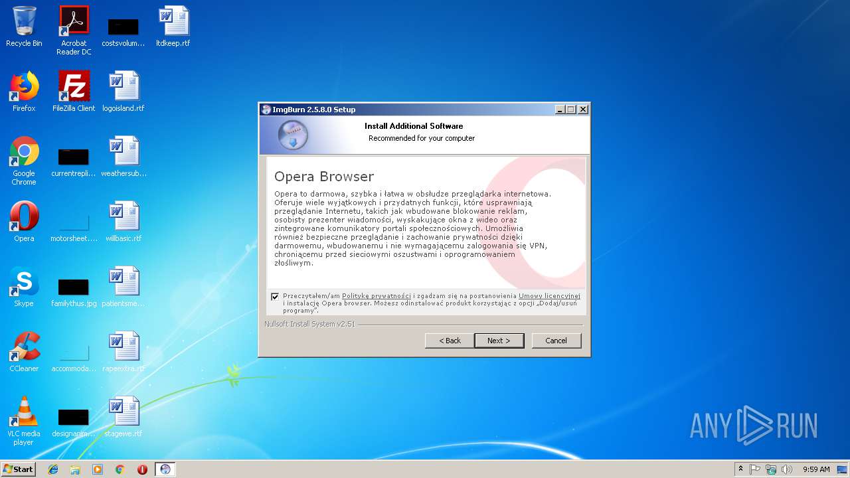Open Internet Explorer from the taskbar
Viewport: 850px width, 478px height.
point(53,469)
